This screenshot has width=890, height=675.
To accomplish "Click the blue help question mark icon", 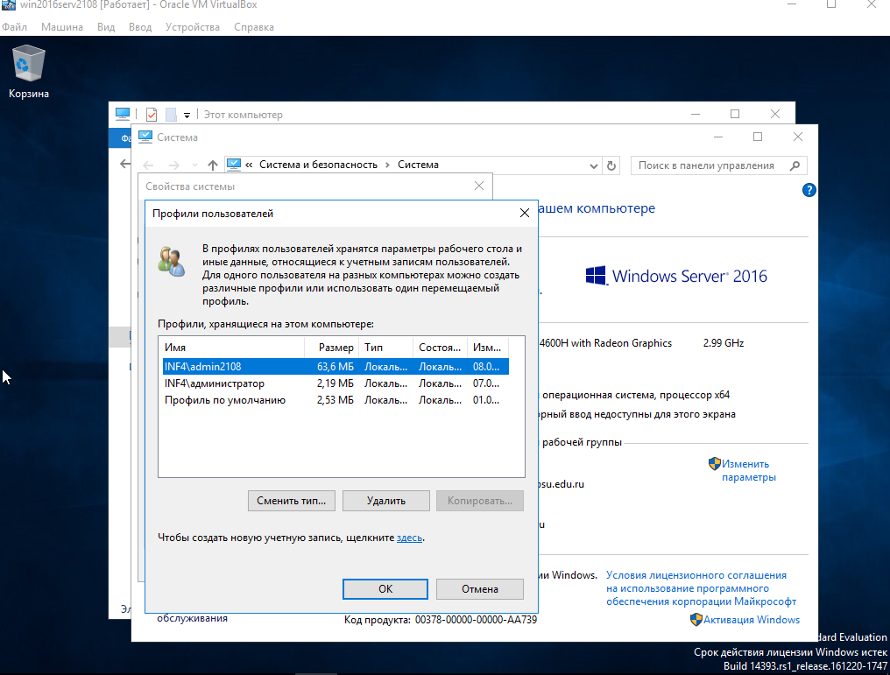I will [809, 190].
